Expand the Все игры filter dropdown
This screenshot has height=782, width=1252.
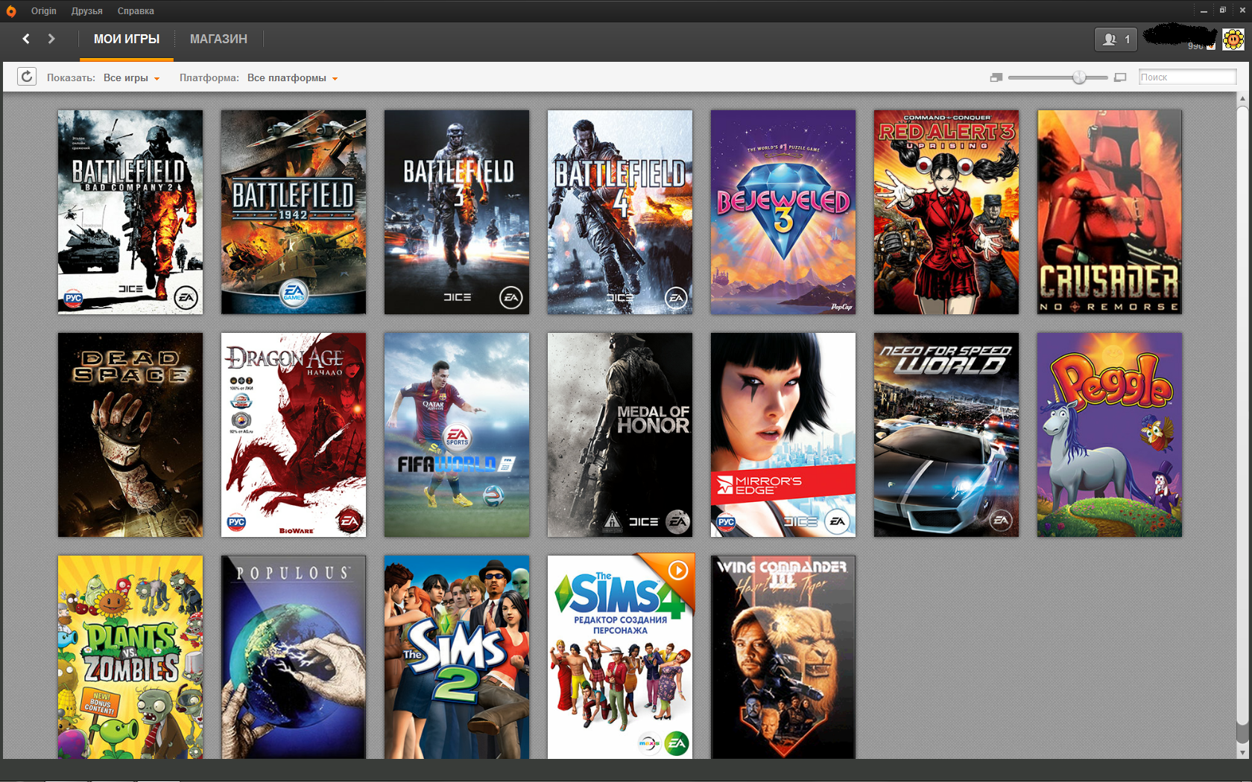131,78
